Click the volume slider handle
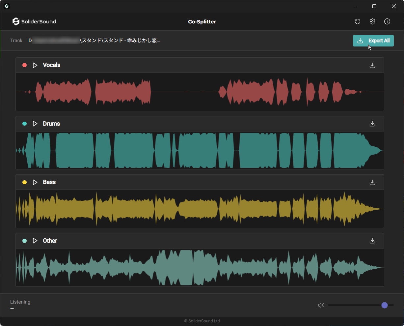Screen dimensions: 404x326 [x=384, y=305]
